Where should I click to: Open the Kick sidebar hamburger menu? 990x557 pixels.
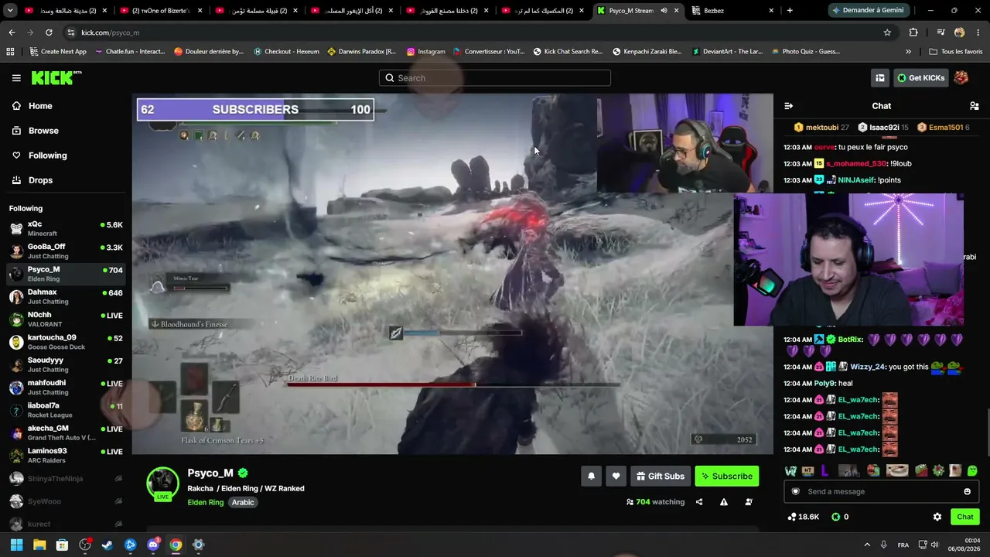click(x=16, y=77)
